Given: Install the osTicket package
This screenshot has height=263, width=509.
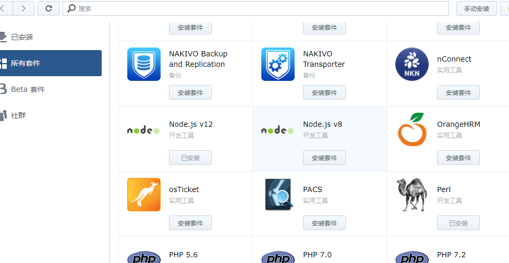Looking at the screenshot, I should [190, 223].
